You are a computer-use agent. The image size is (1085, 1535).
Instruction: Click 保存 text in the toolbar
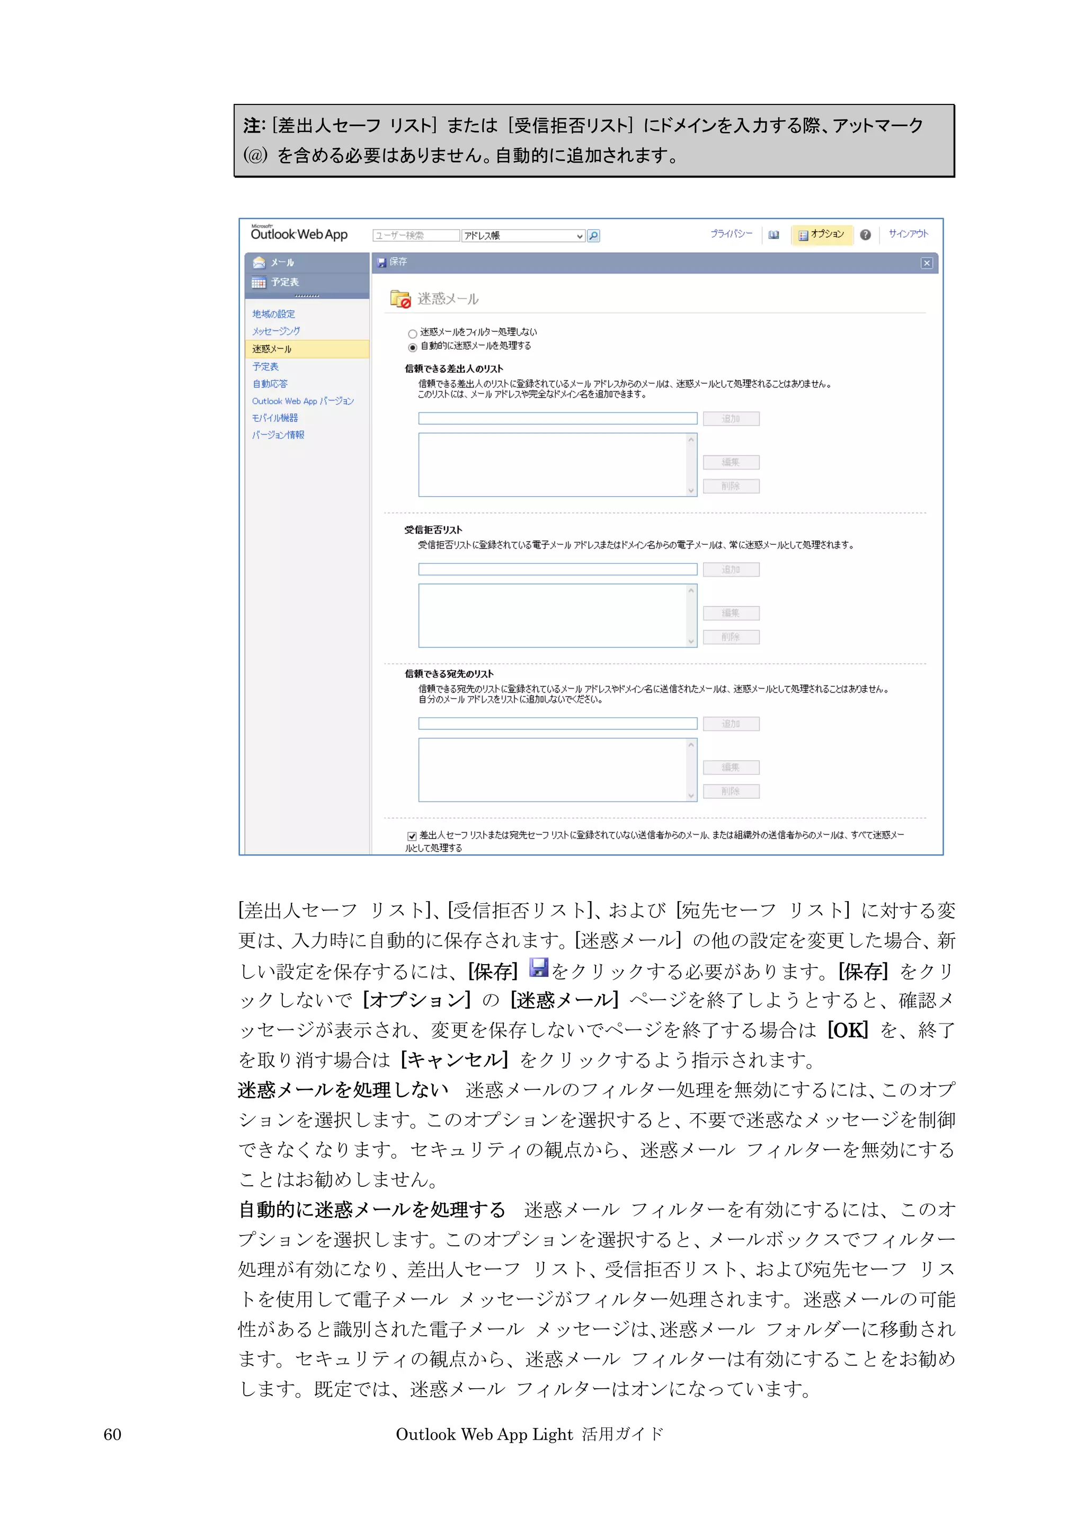point(398,262)
